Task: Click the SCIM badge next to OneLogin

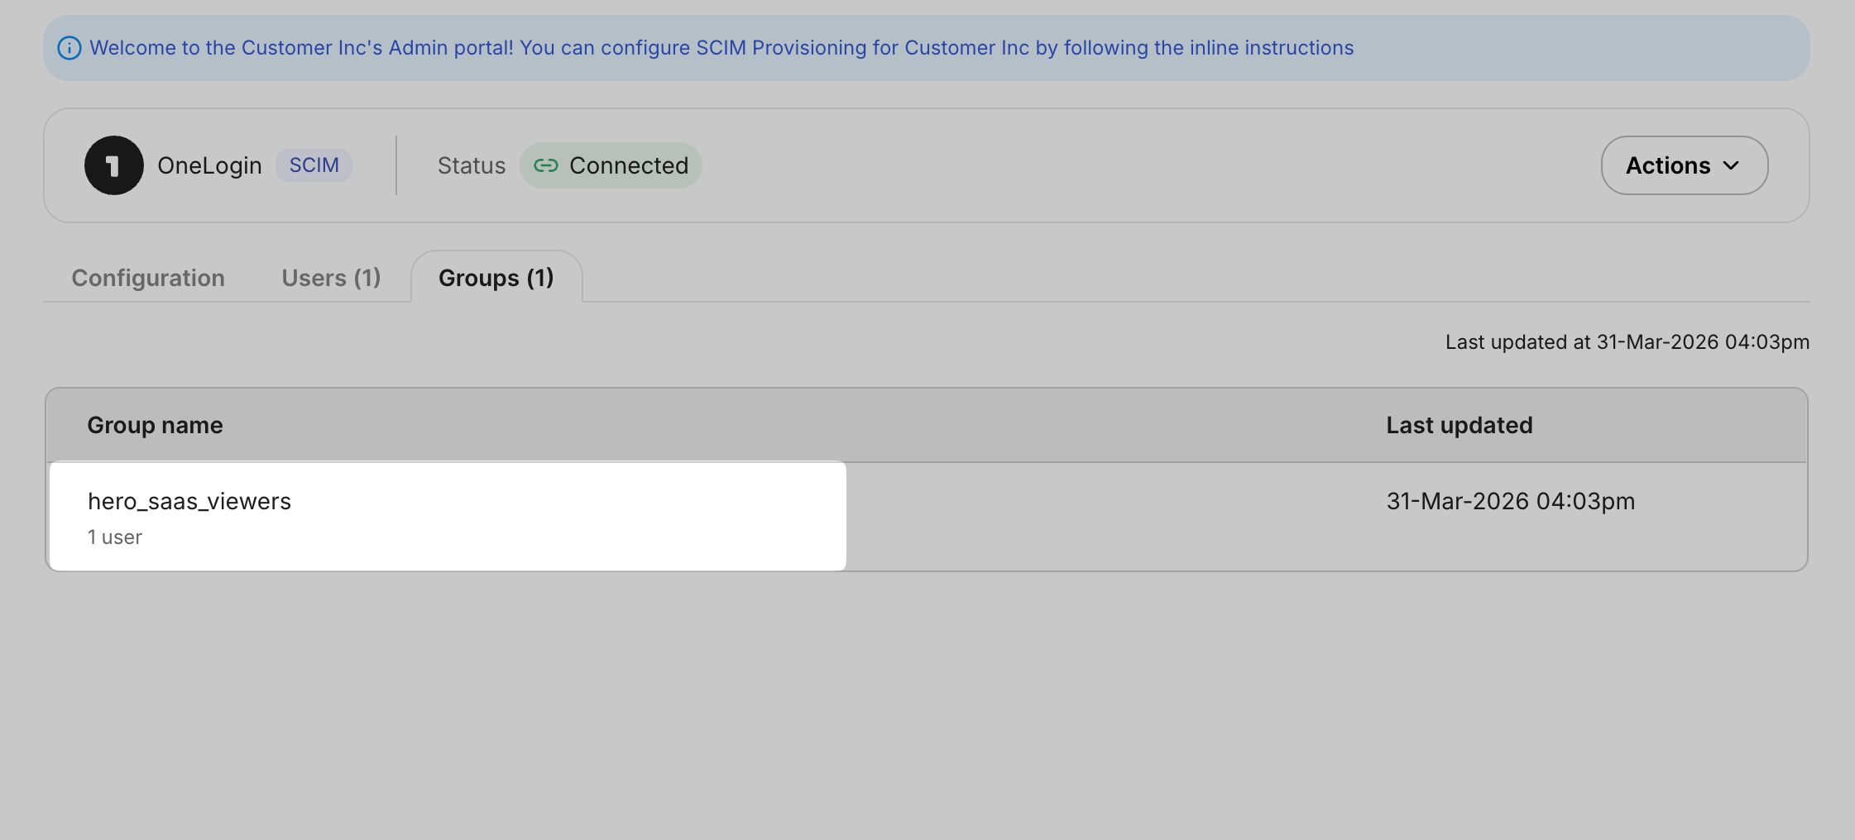Action: 314,165
